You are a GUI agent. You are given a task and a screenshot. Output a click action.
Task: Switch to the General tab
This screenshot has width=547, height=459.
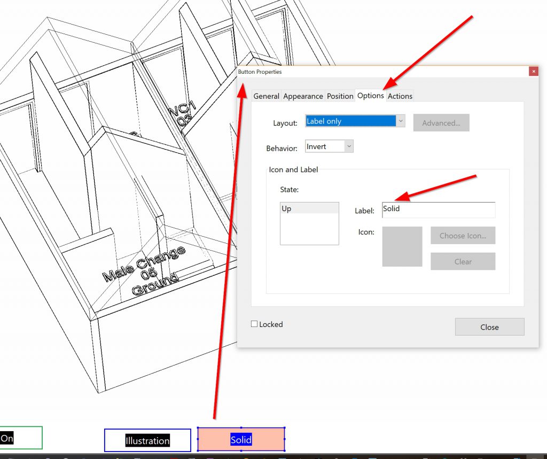[x=266, y=96]
